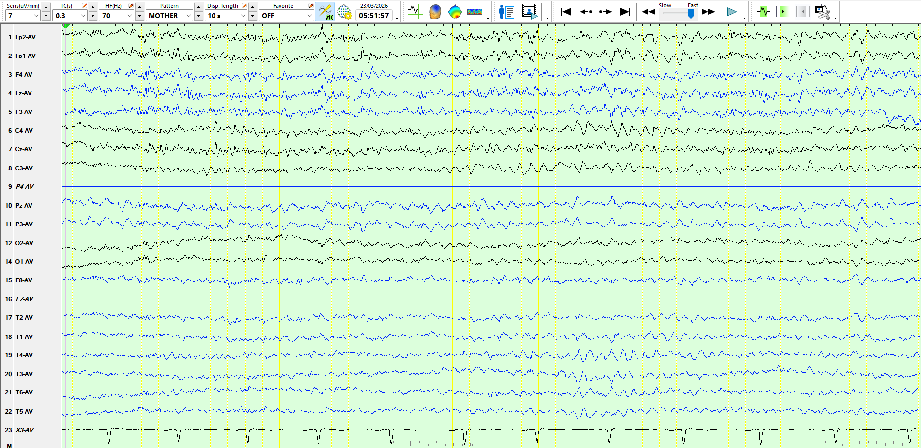
Task: Select the Fz-AV channel label
Action: (x=24, y=93)
